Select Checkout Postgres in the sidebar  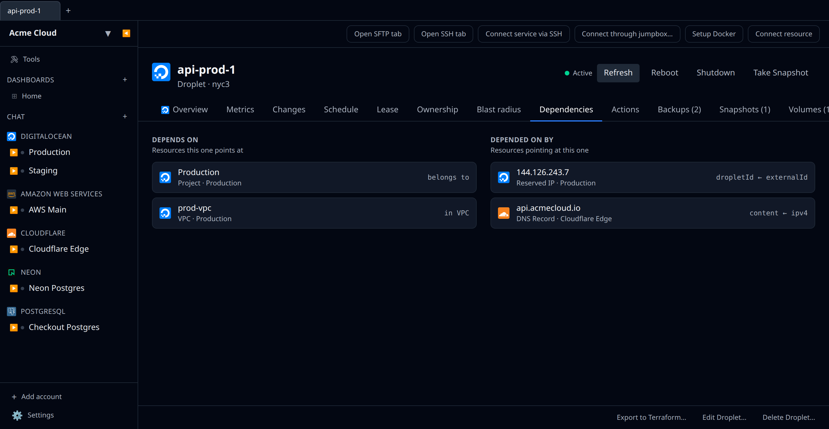[64, 327]
